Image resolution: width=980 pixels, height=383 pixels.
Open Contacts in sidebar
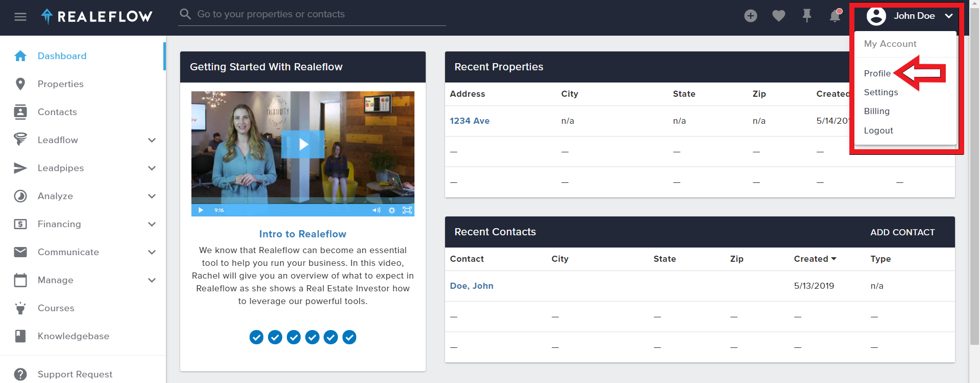pos(57,112)
